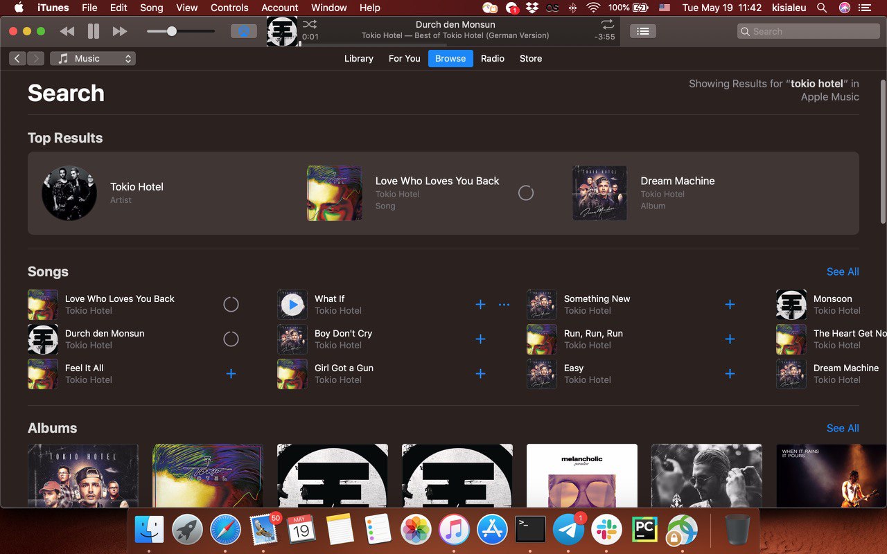Viewport: 887px width, 554px height.
Task: Open the Dropbox menu bar icon
Action: point(532,8)
